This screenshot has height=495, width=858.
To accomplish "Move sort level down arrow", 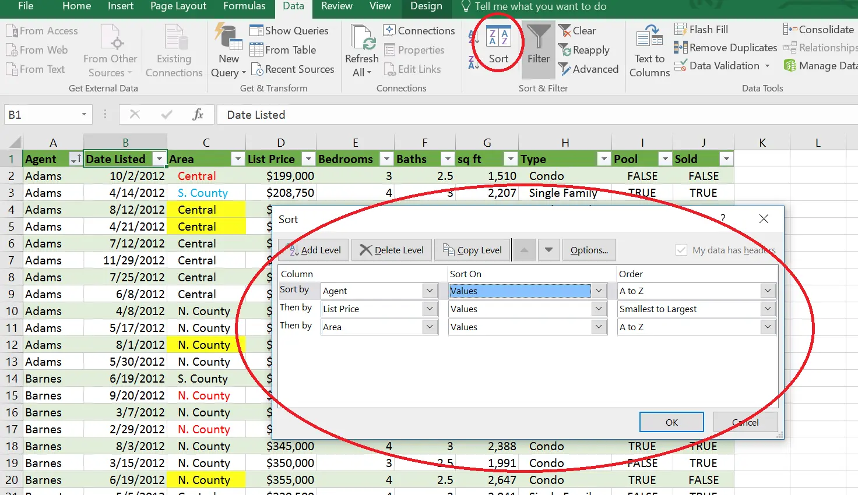I will [548, 250].
